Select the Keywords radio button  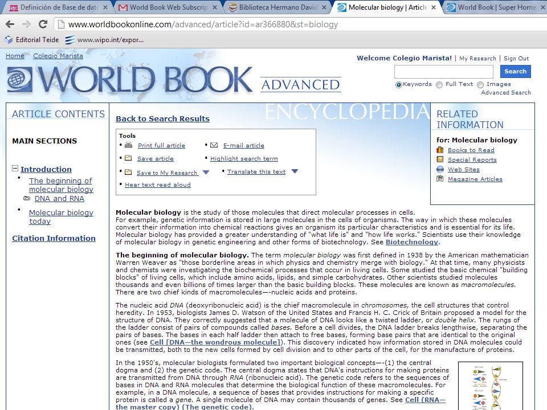(399, 85)
